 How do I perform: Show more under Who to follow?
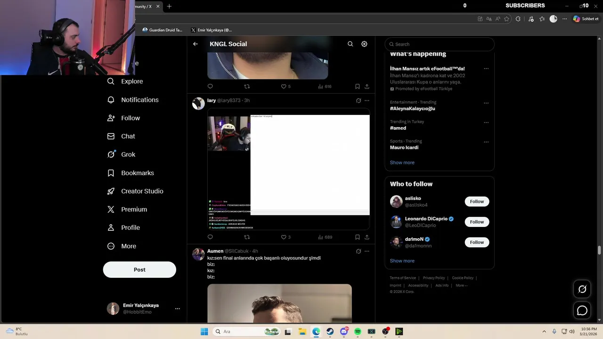pyautogui.click(x=402, y=261)
